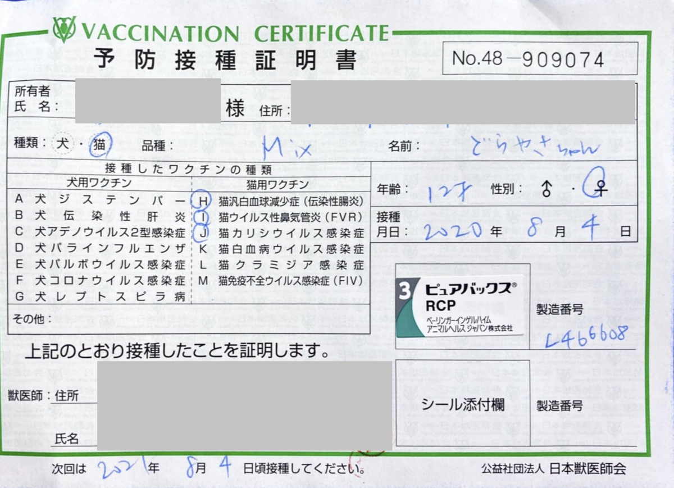674x488 pixels.
Task: Click the 猫汎白血球減少症 (伝染性腸炎) text
Action: 290,200
